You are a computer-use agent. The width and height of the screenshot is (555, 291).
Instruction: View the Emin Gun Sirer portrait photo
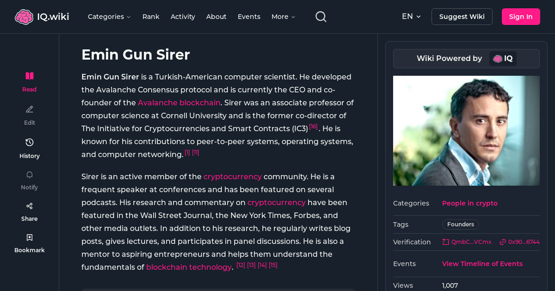pyautogui.click(x=466, y=131)
